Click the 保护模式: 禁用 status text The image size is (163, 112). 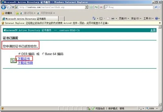[116, 108]
